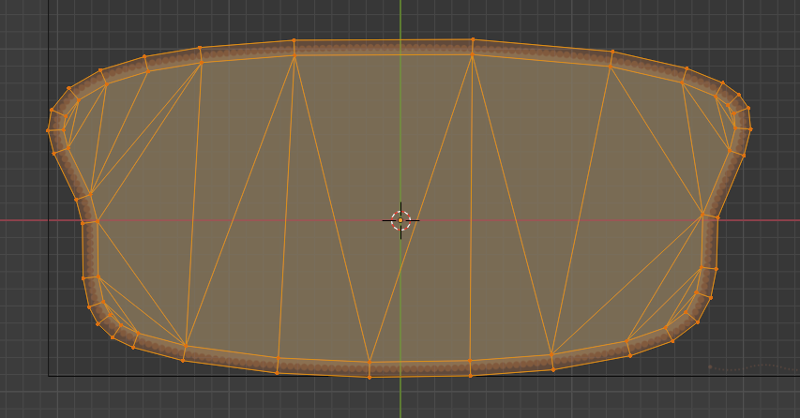Select the bottom outer vertex nearest the green axis
800x418 pixels.
click(x=370, y=377)
